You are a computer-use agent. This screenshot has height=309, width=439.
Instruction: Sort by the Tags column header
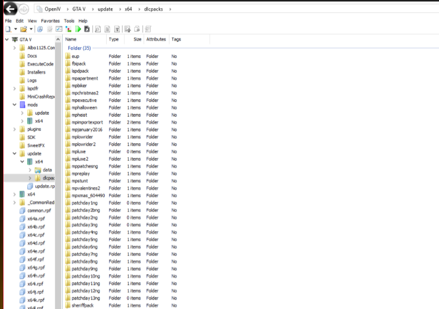189,39
